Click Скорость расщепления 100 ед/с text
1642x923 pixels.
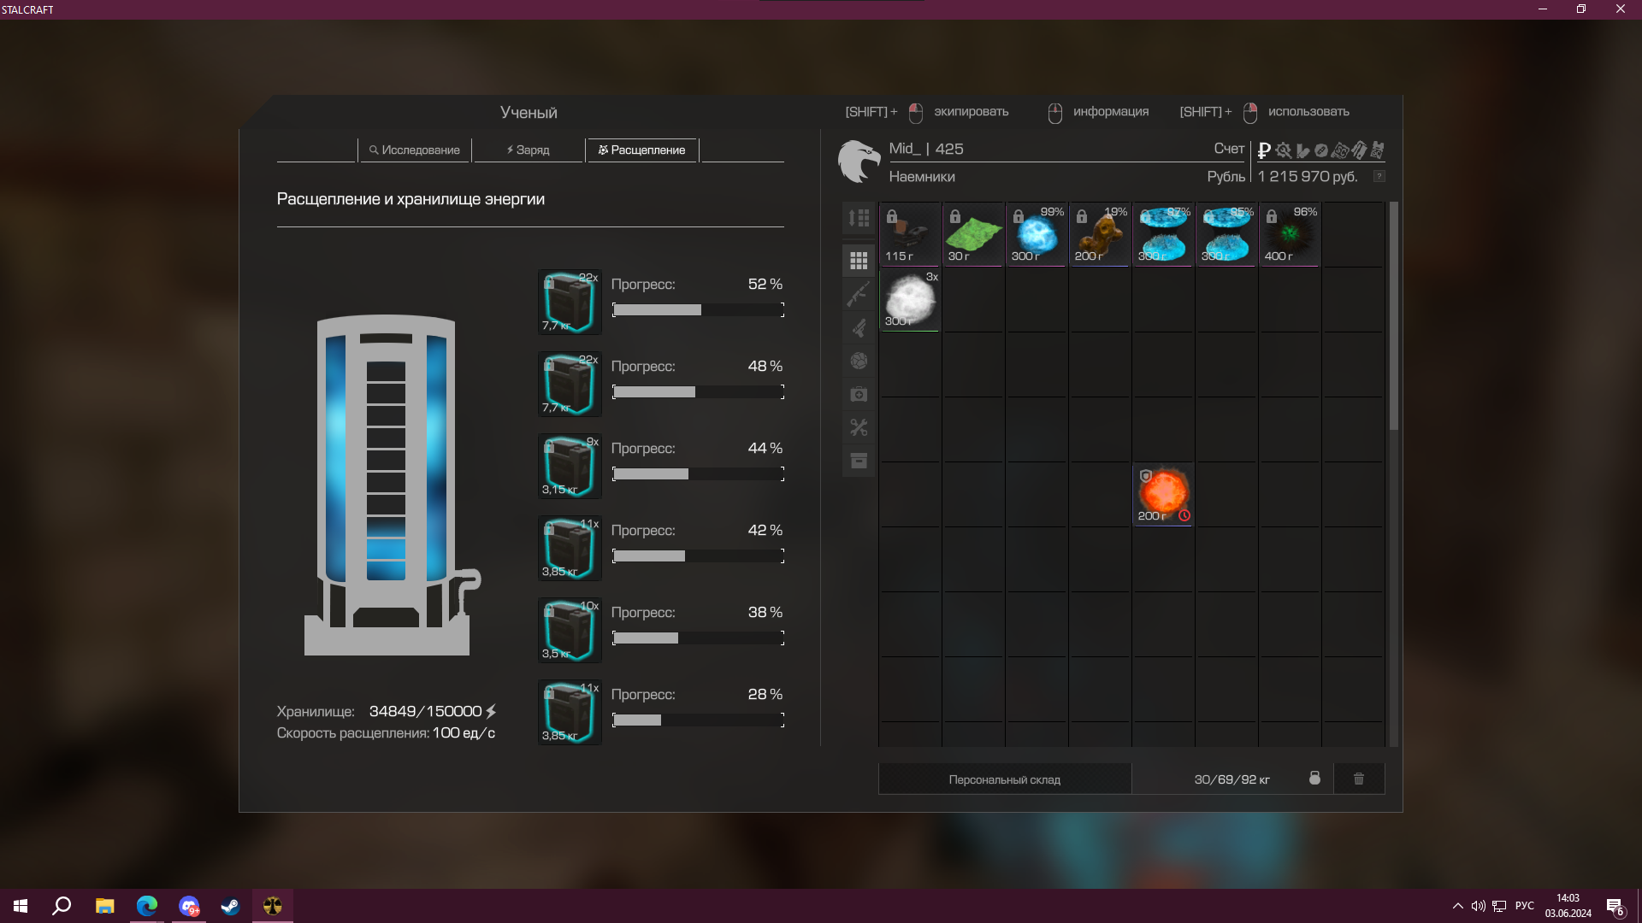[x=386, y=733]
